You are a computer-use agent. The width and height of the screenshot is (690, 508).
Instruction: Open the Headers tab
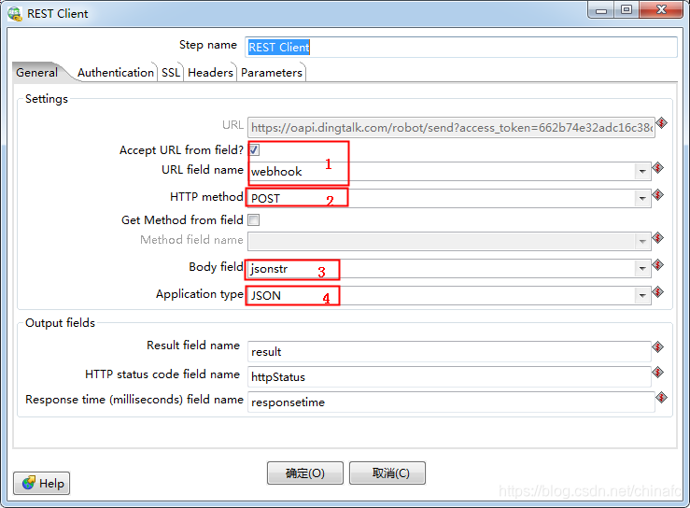pyautogui.click(x=210, y=73)
